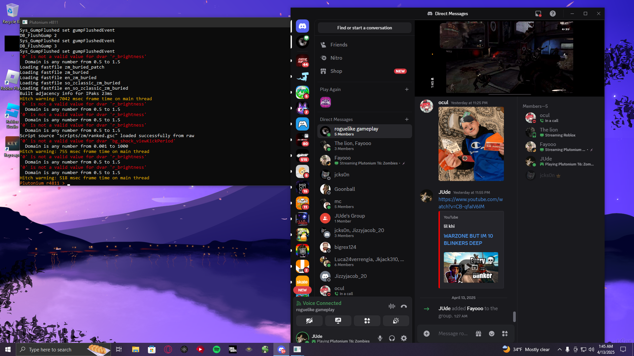Open the Goonball direct message

point(365,189)
